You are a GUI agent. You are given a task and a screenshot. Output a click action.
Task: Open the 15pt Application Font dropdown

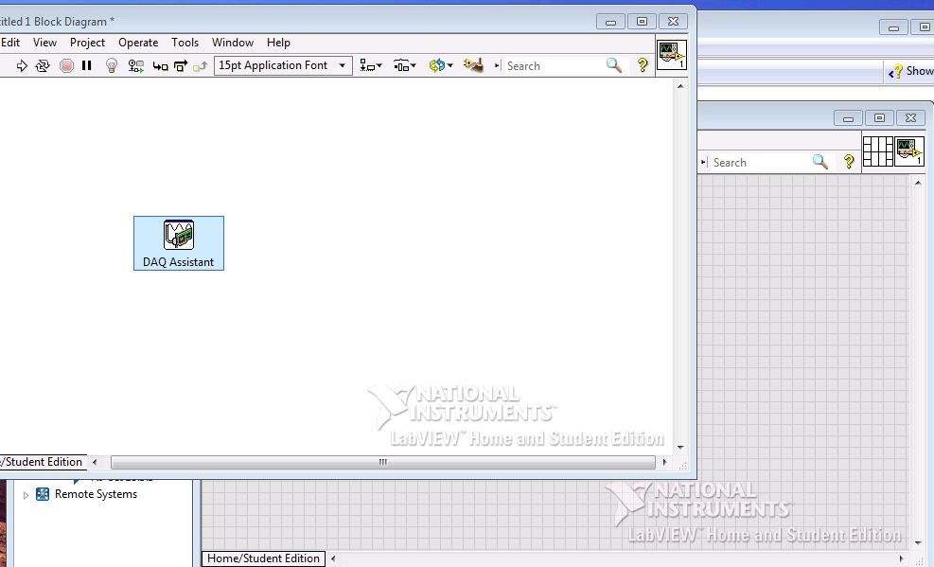click(283, 65)
